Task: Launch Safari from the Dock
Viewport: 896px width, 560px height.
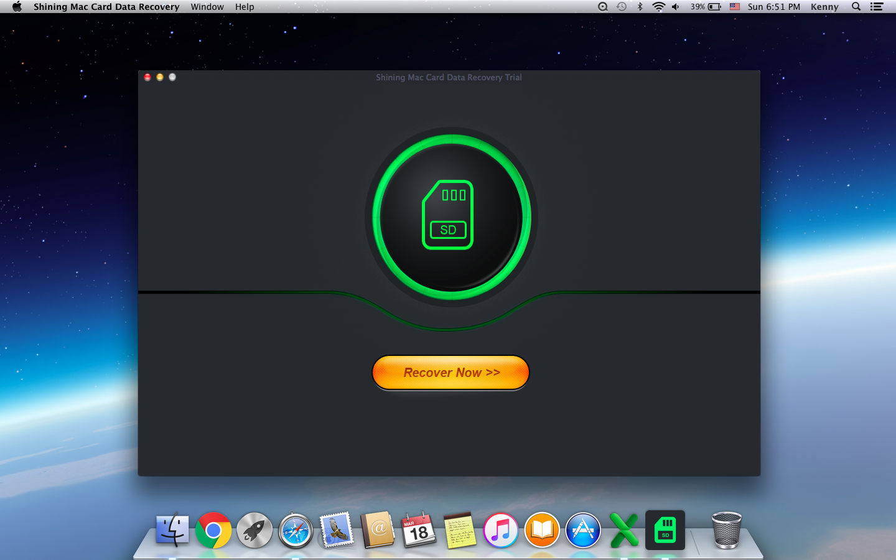Action: [296, 530]
